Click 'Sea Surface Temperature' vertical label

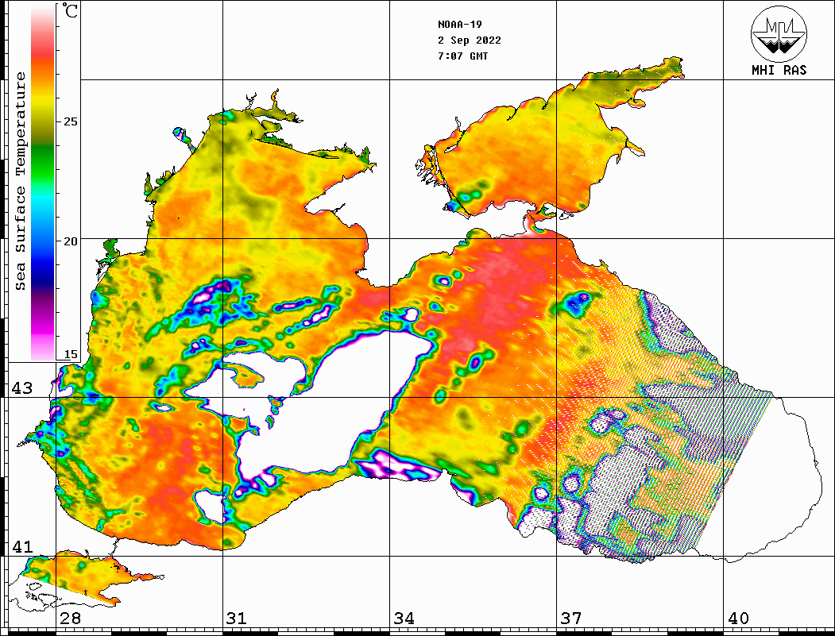coord(20,181)
